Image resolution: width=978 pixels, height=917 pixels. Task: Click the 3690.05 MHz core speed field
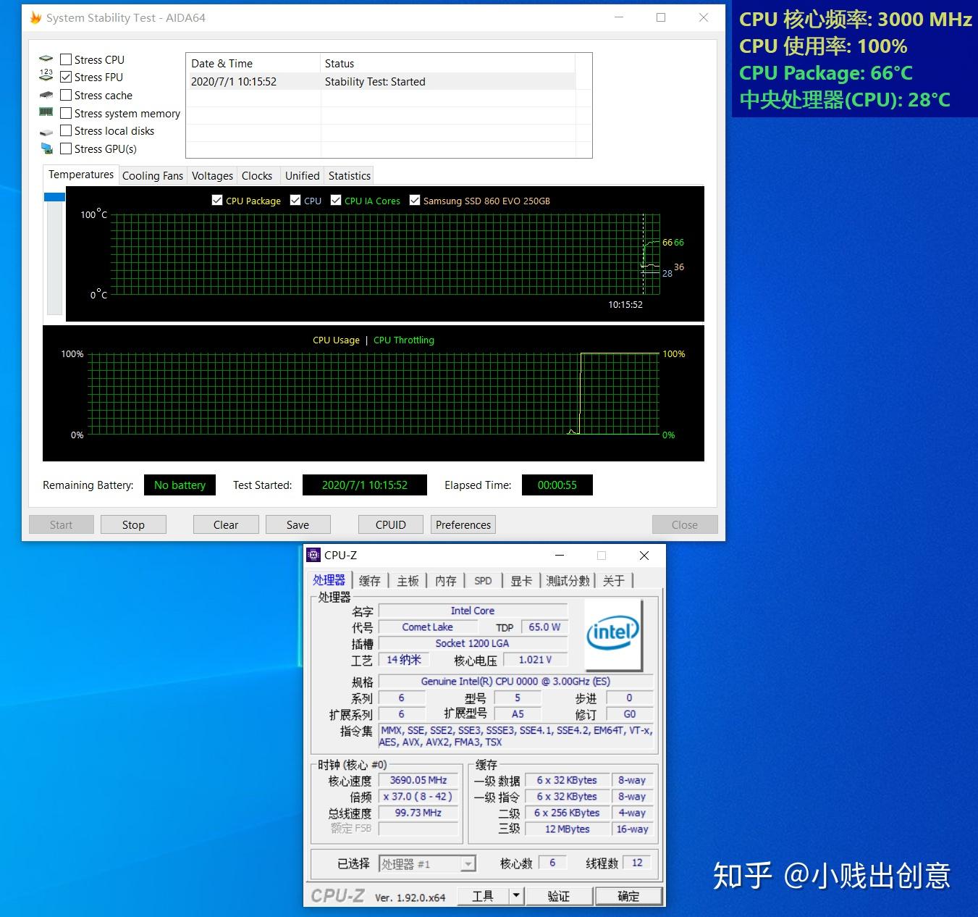[x=418, y=780]
